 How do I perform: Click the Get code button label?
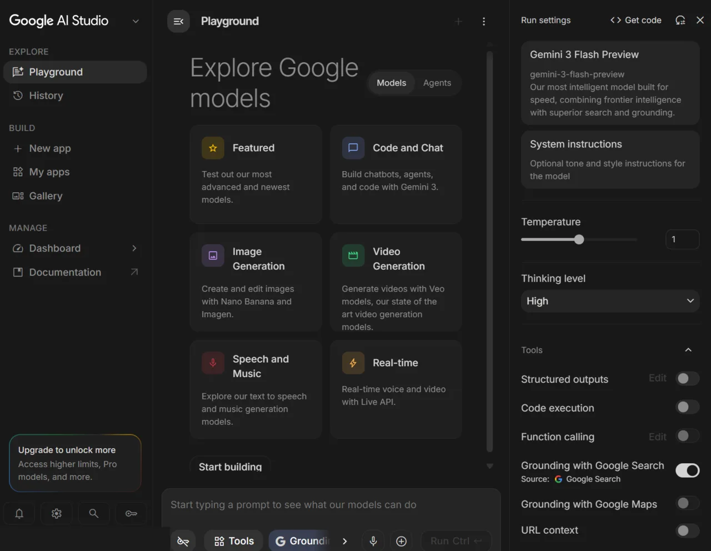click(643, 20)
